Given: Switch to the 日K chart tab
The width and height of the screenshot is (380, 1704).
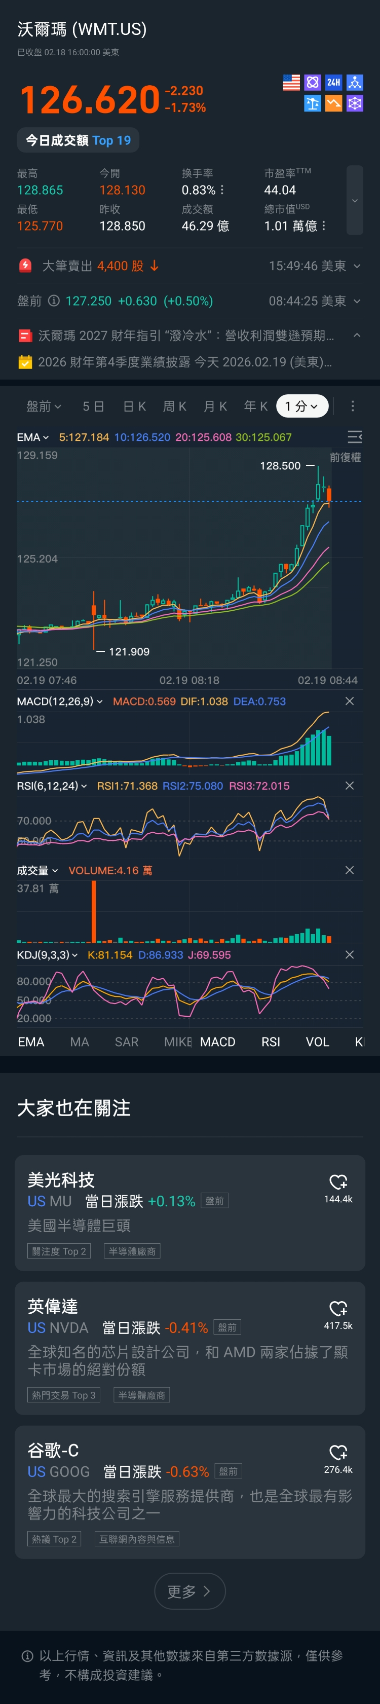Looking at the screenshot, I should click(x=134, y=406).
